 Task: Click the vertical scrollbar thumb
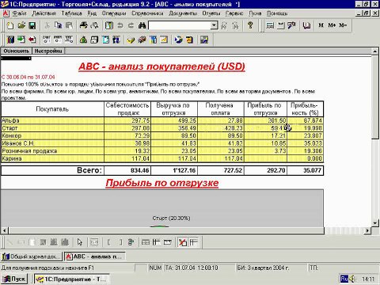375,97
